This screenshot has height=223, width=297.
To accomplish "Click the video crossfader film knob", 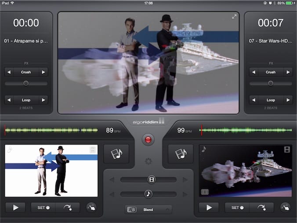I will point(152,179).
